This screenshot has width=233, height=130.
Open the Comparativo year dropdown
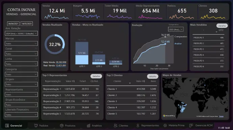coord(176,29)
